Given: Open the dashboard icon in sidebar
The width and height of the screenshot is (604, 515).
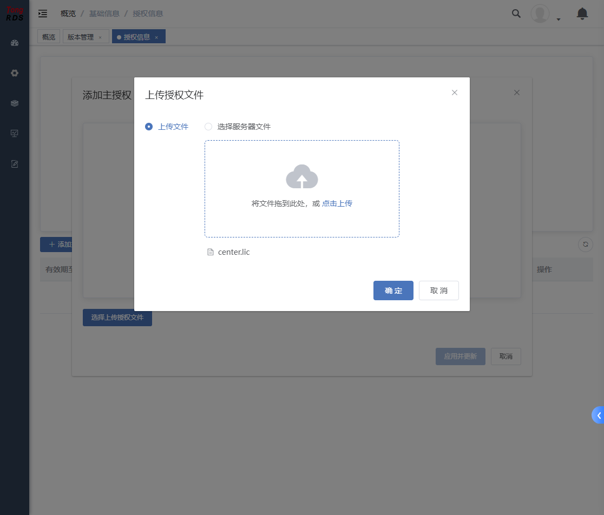Looking at the screenshot, I should point(15,43).
